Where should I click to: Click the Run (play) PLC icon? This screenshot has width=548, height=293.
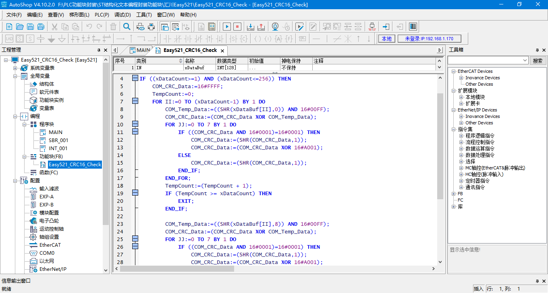pyautogui.click(x=227, y=27)
